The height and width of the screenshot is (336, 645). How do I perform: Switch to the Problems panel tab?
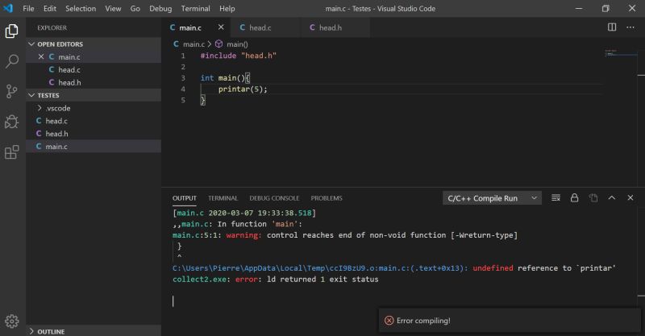(x=327, y=198)
